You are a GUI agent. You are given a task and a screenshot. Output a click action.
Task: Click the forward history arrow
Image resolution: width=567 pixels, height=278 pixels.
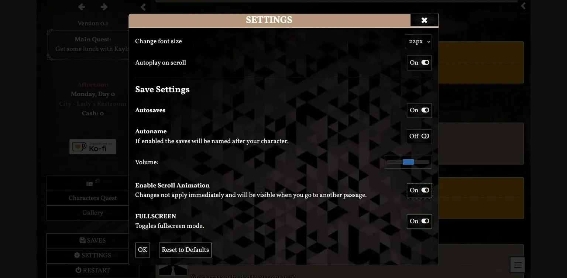[104, 7]
